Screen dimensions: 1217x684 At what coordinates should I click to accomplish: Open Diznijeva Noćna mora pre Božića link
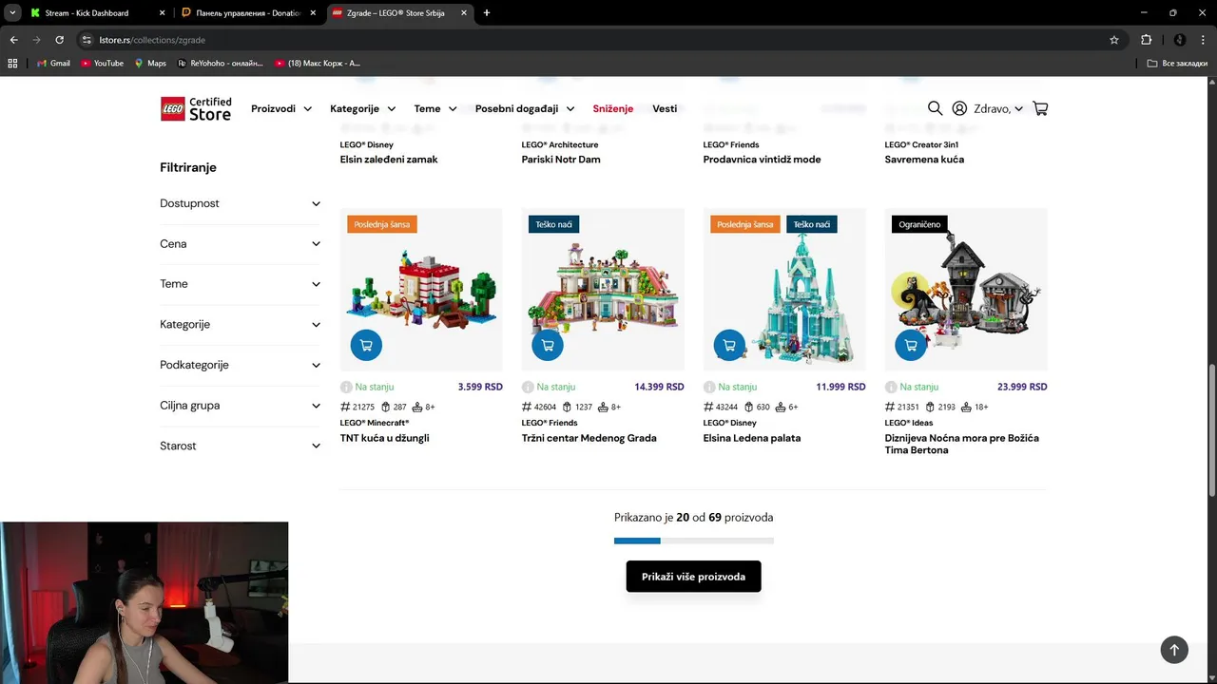(x=961, y=444)
